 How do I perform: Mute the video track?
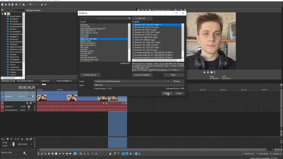(x=30, y=93)
